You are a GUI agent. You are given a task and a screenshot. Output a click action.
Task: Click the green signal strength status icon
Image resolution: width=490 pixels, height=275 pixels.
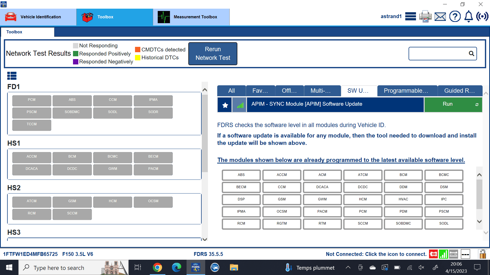pos(443,254)
